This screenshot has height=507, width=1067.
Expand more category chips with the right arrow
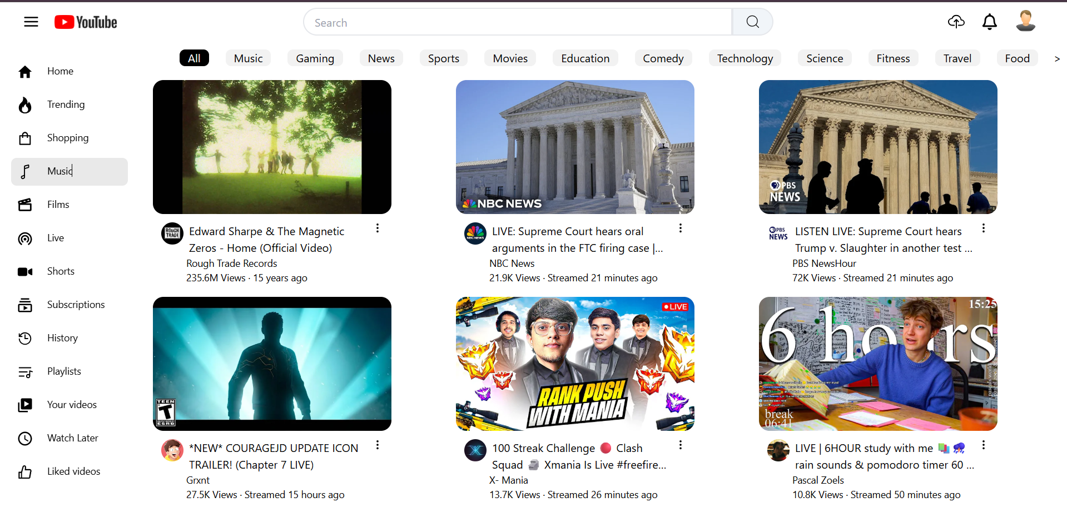[x=1058, y=58]
